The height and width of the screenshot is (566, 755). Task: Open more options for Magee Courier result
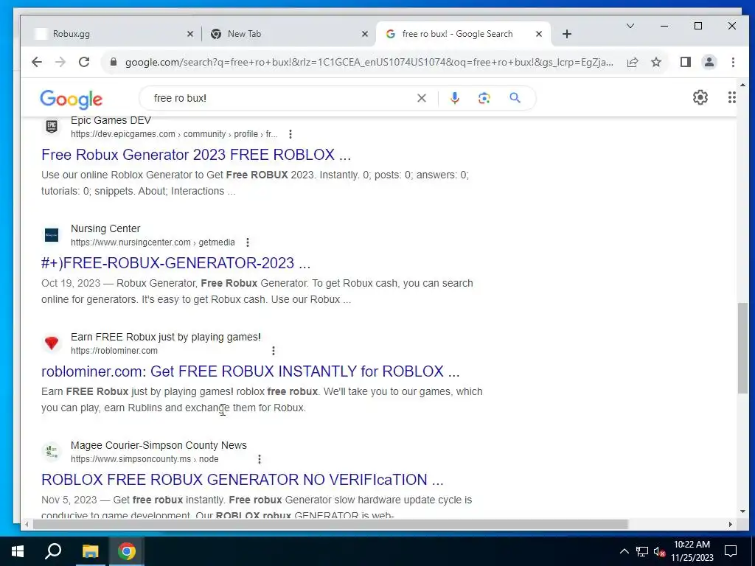[259, 459]
